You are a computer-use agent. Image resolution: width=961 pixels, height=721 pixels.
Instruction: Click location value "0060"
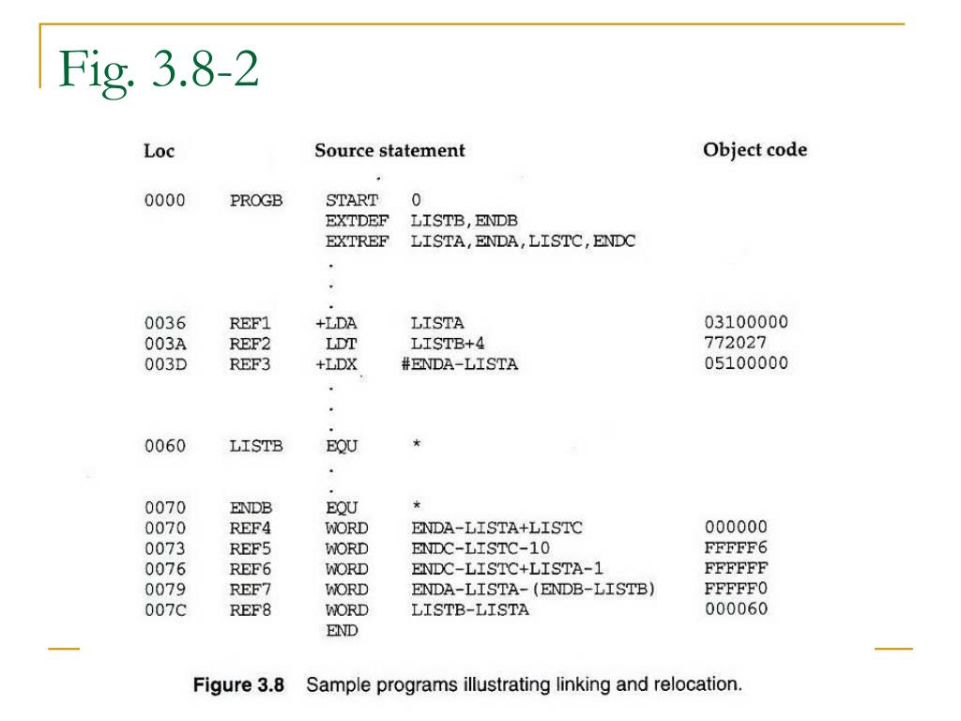point(165,446)
